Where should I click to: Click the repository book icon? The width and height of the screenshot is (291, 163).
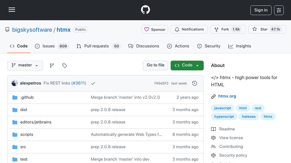(7, 30)
